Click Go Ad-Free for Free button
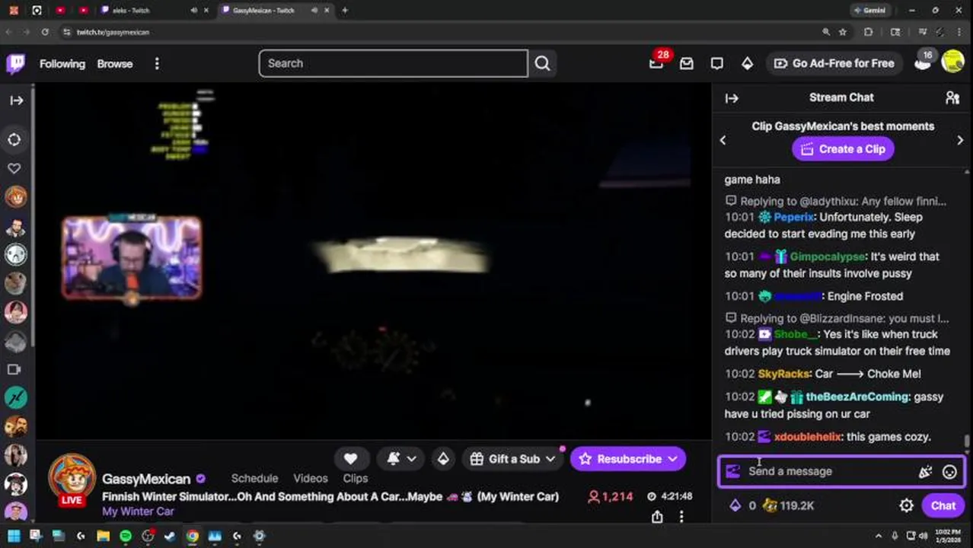 pyautogui.click(x=834, y=63)
